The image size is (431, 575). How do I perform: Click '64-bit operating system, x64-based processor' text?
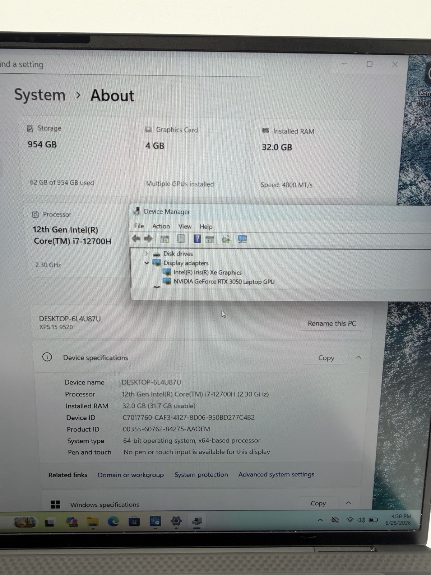(192, 440)
